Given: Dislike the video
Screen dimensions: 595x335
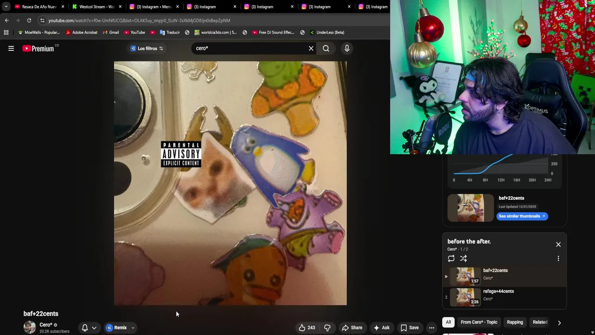Looking at the screenshot, I should (327, 328).
